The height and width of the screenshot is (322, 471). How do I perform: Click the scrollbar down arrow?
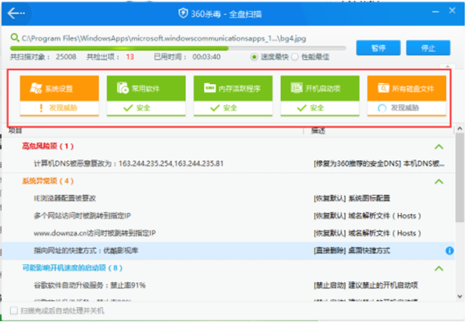[x=459, y=296]
